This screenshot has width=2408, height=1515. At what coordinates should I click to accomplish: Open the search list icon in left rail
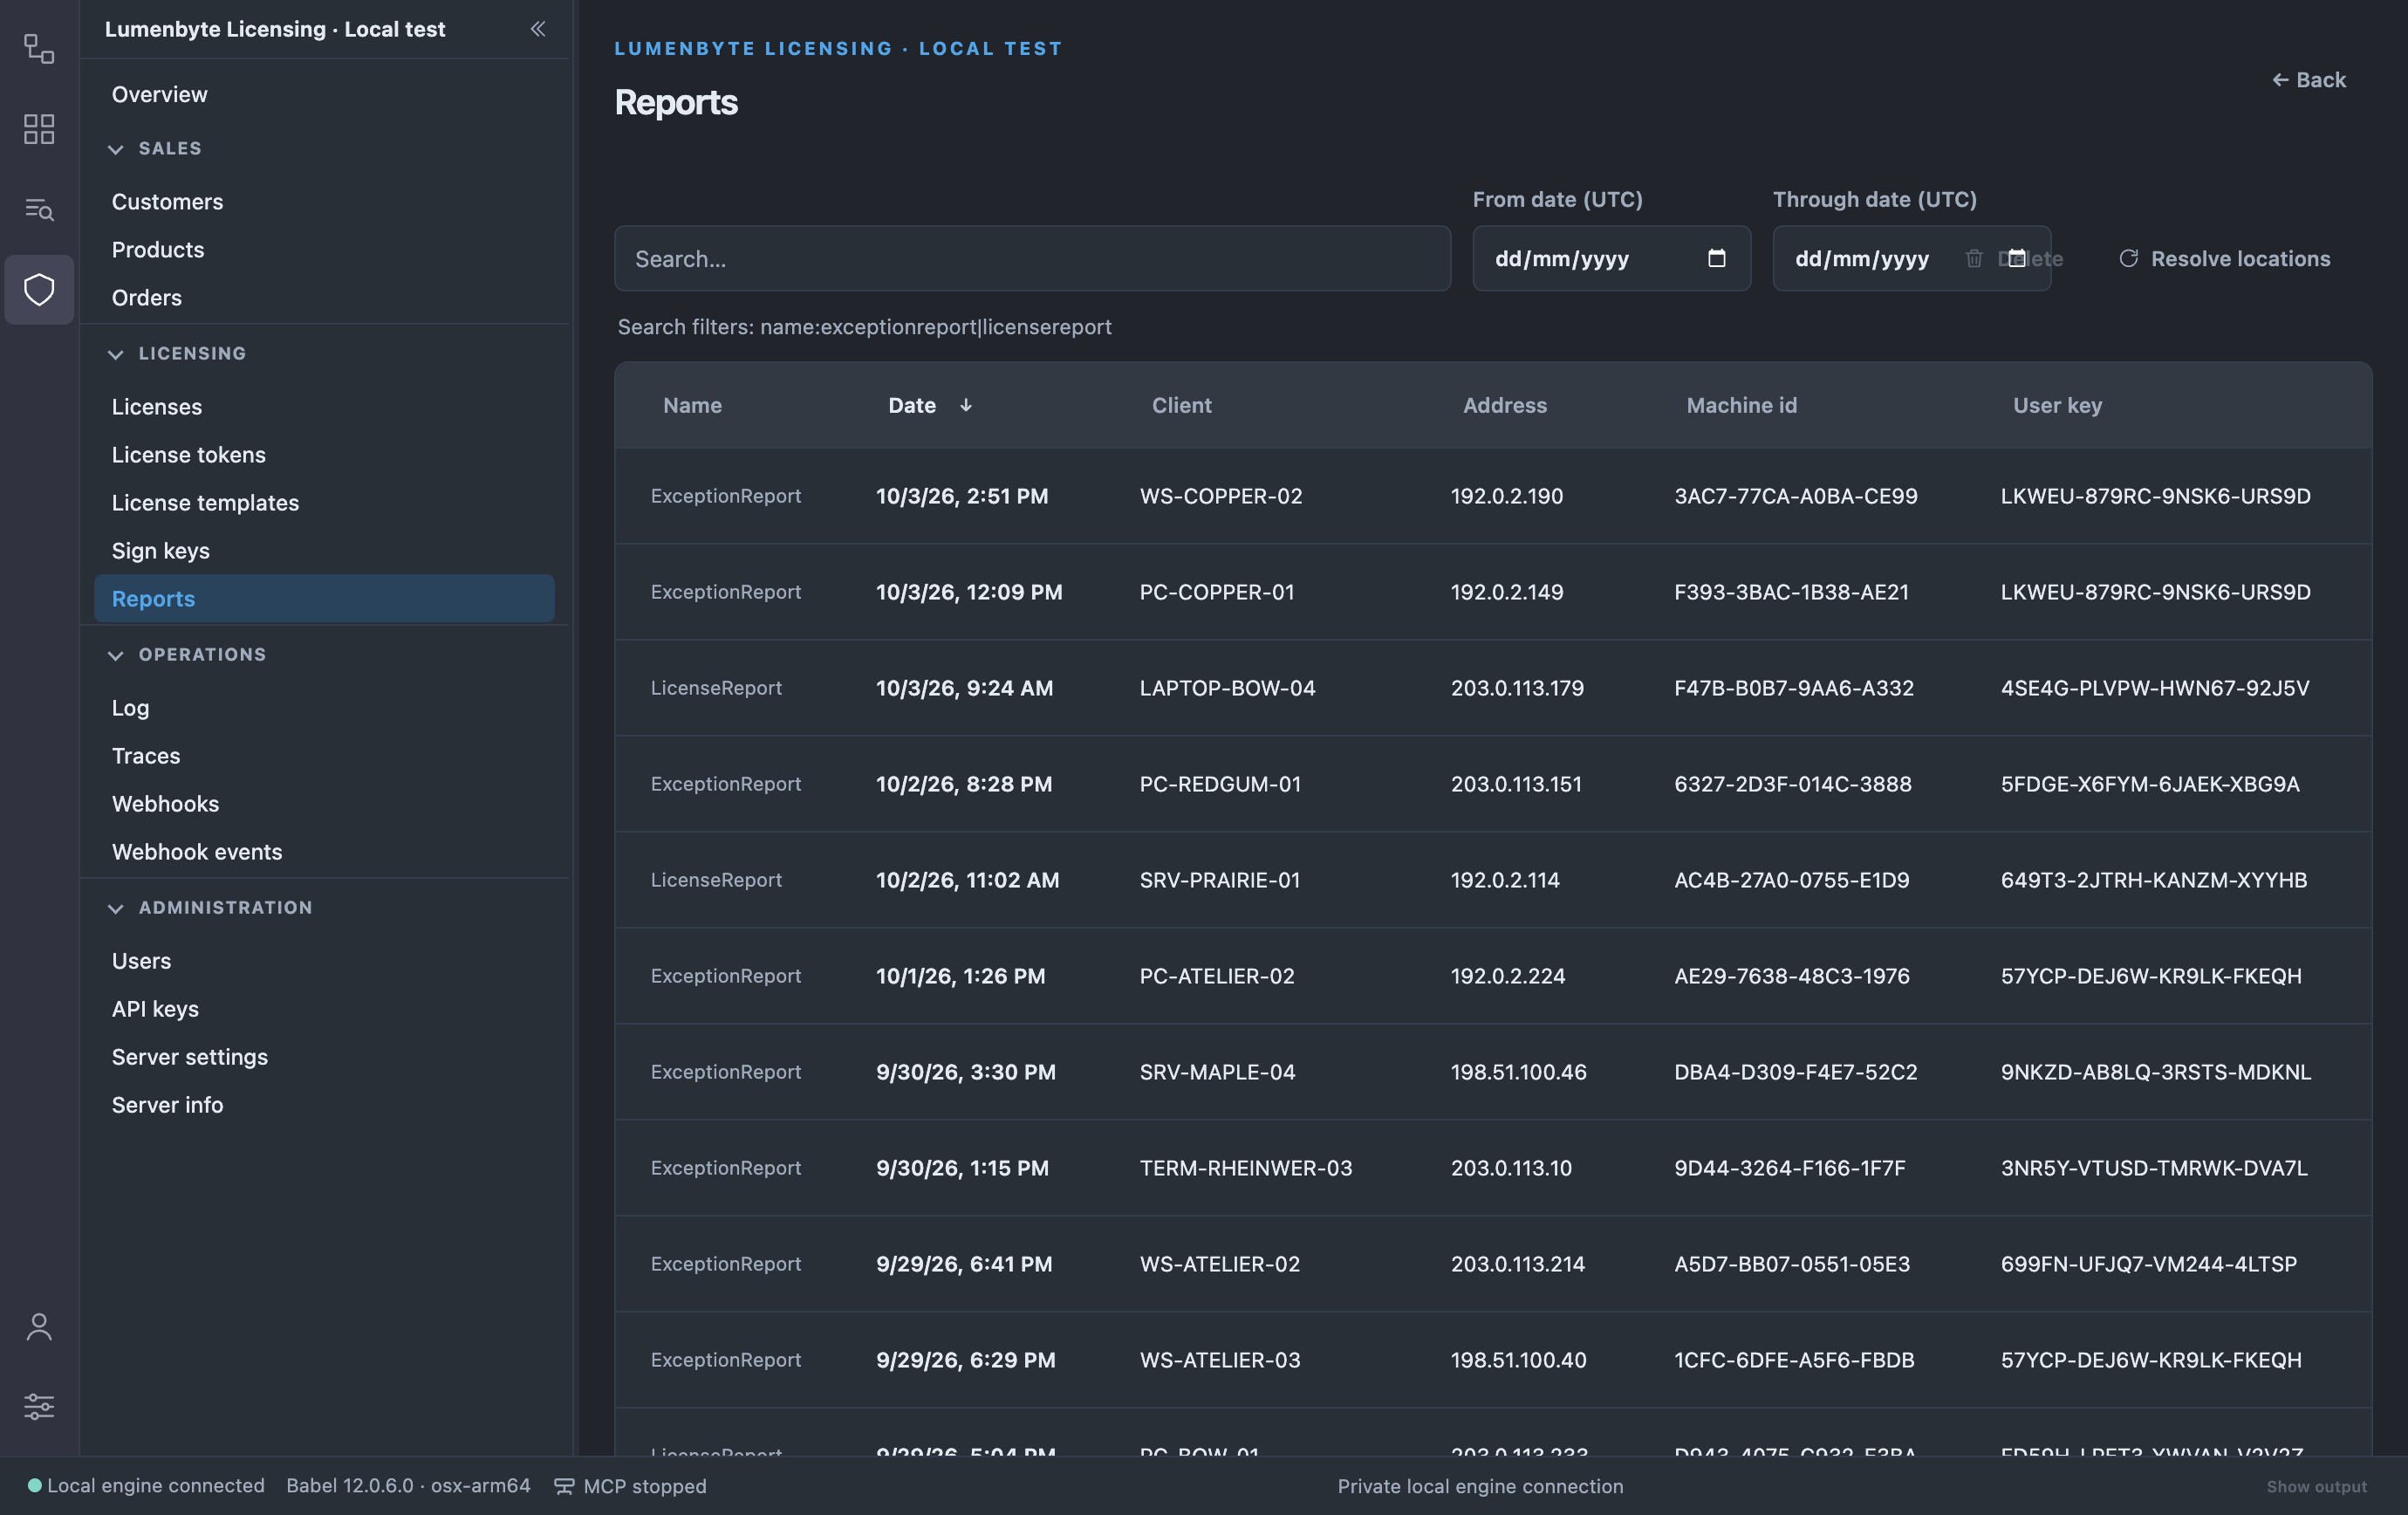pyautogui.click(x=39, y=209)
